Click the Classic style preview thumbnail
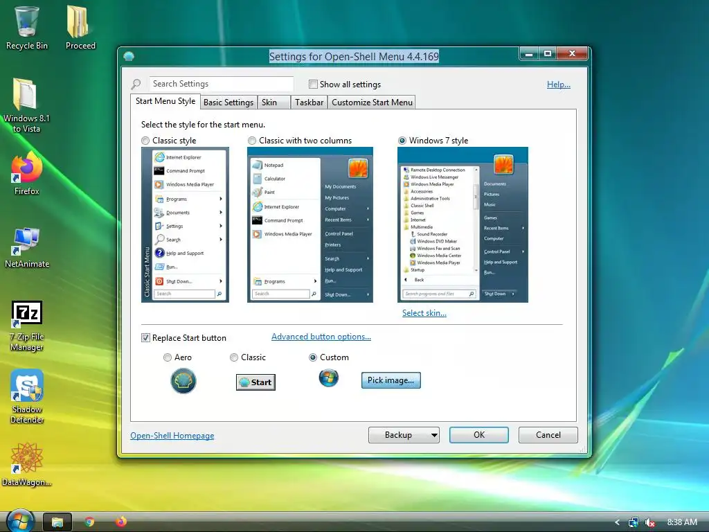Image resolution: width=709 pixels, height=532 pixels. tap(185, 225)
